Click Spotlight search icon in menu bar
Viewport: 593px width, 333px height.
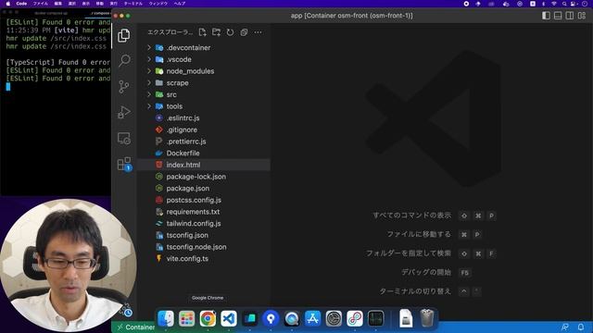click(564, 4)
